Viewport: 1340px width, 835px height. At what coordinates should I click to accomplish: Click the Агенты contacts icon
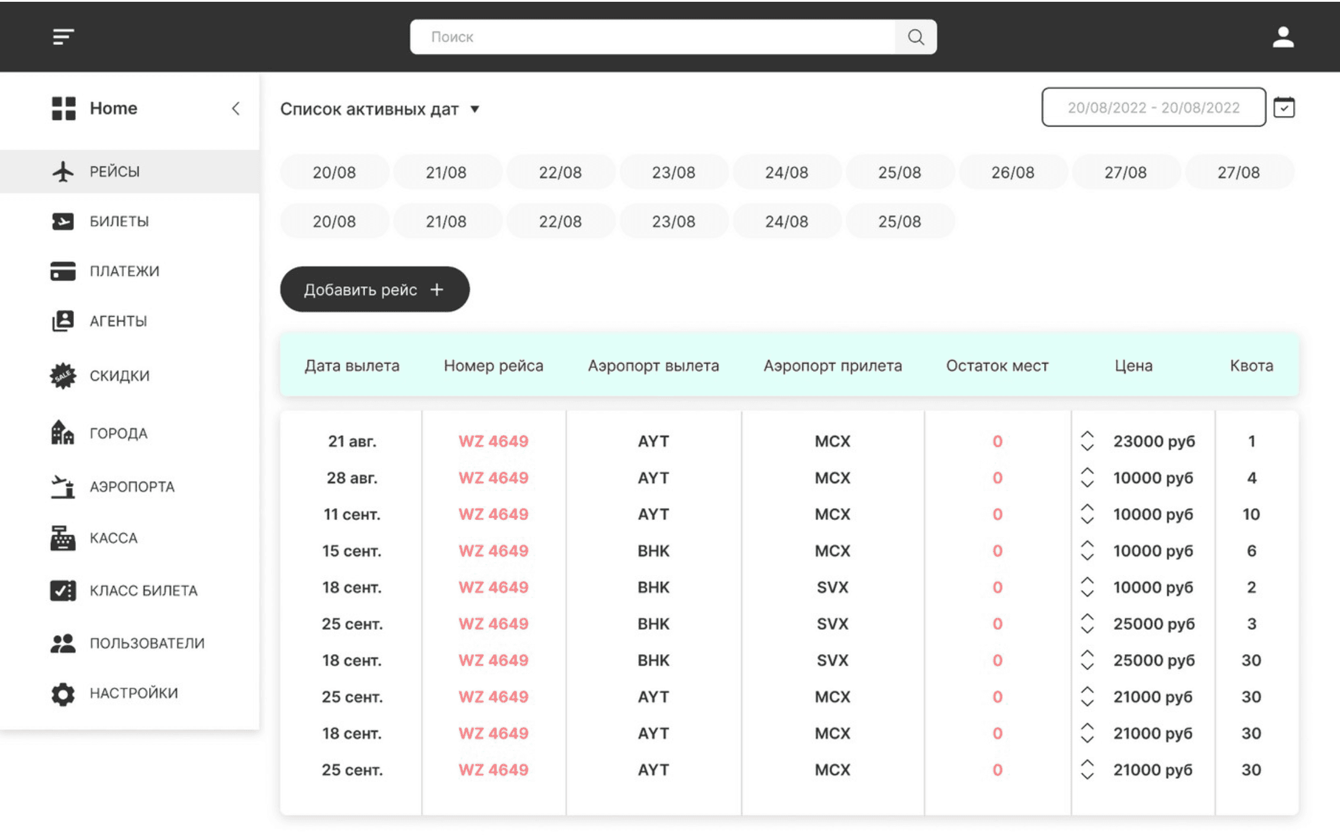63,321
